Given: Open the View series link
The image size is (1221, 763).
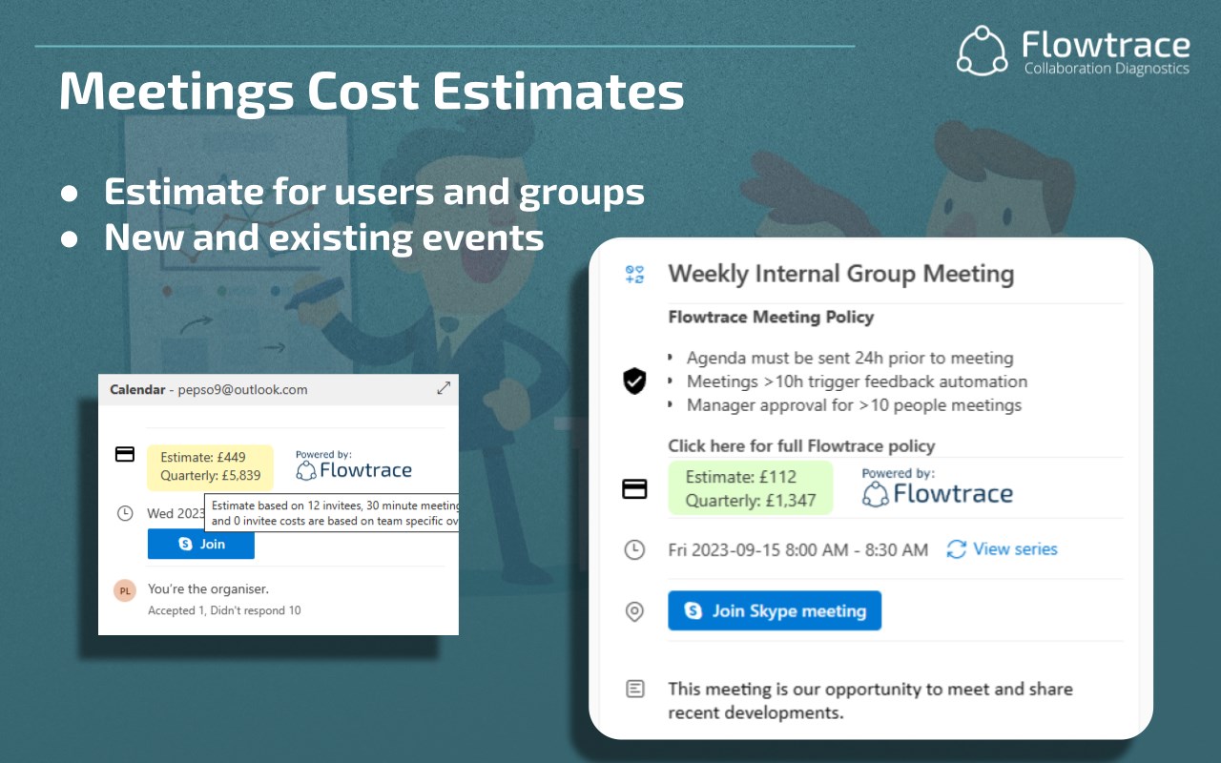Looking at the screenshot, I should (1003, 548).
